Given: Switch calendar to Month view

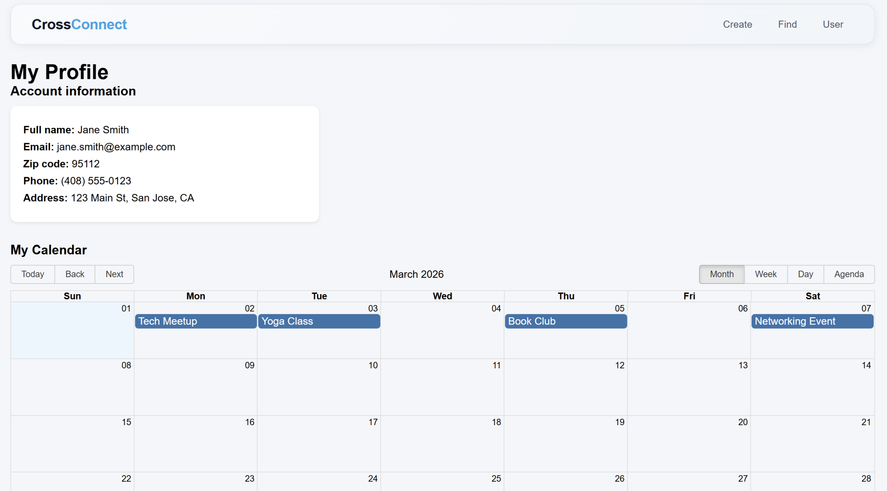Looking at the screenshot, I should (721, 274).
